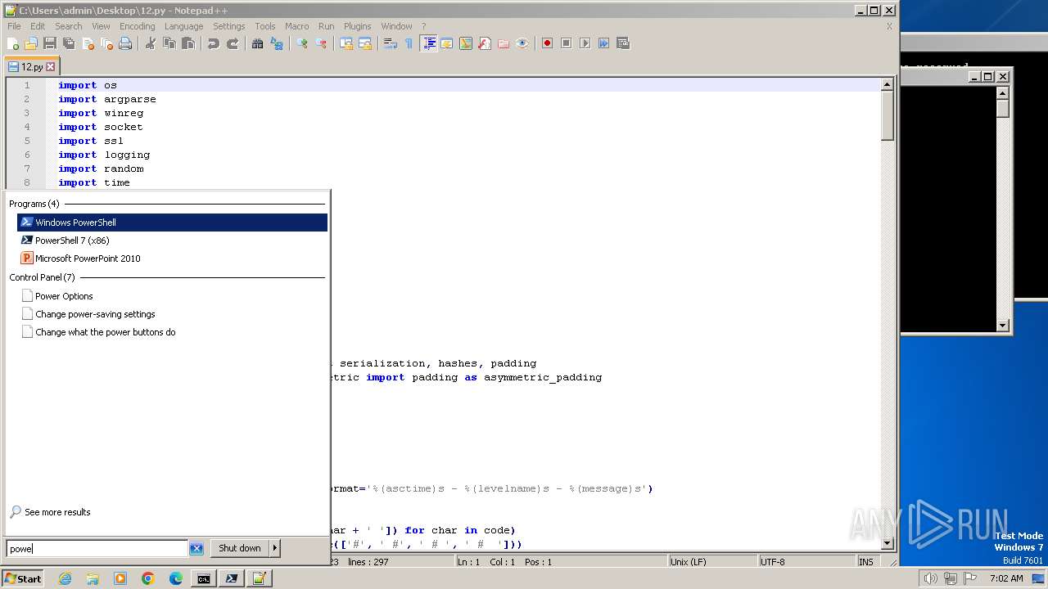Redo the action via toolbar

pos(233,43)
